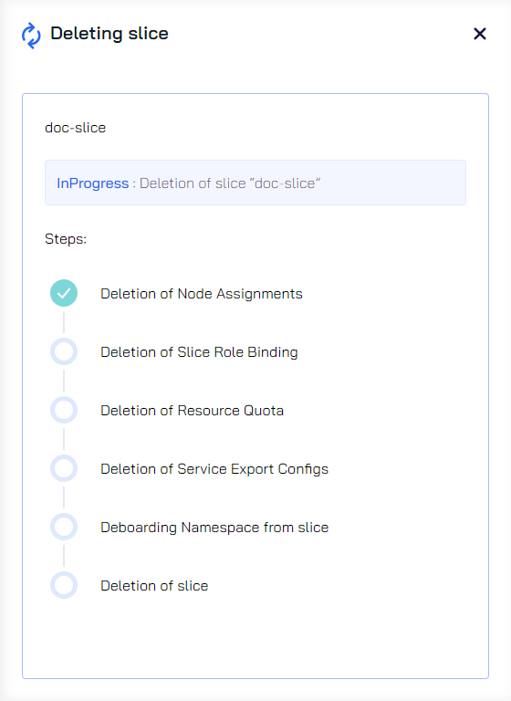Click the blue sync arrows icon
The height and width of the screenshot is (701, 511).
pos(31,36)
